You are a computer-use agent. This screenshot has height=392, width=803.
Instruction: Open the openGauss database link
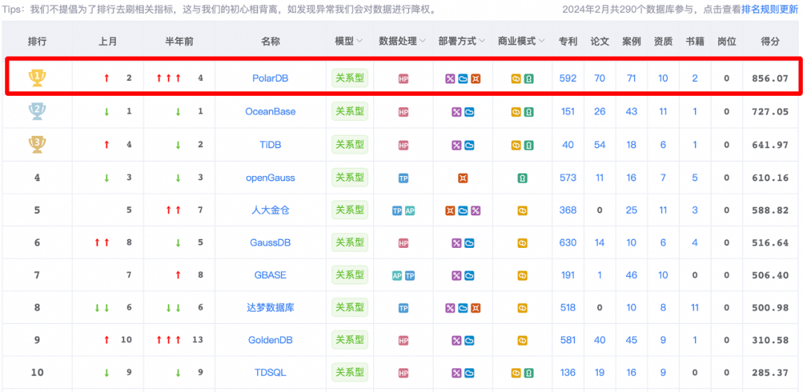click(271, 178)
